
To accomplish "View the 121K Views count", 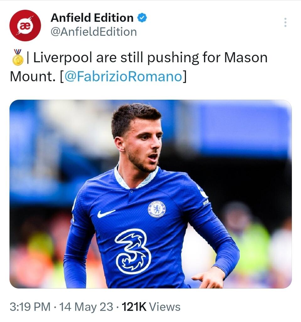I will (134, 307).
